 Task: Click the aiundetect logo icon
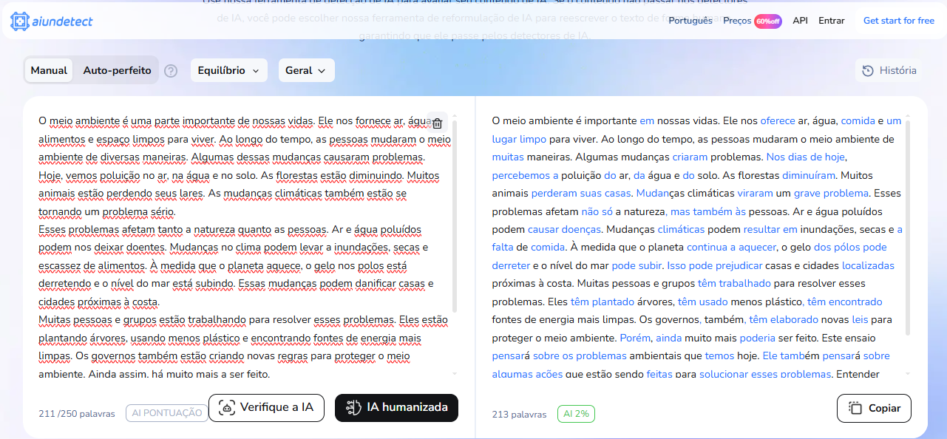click(x=21, y=21)
